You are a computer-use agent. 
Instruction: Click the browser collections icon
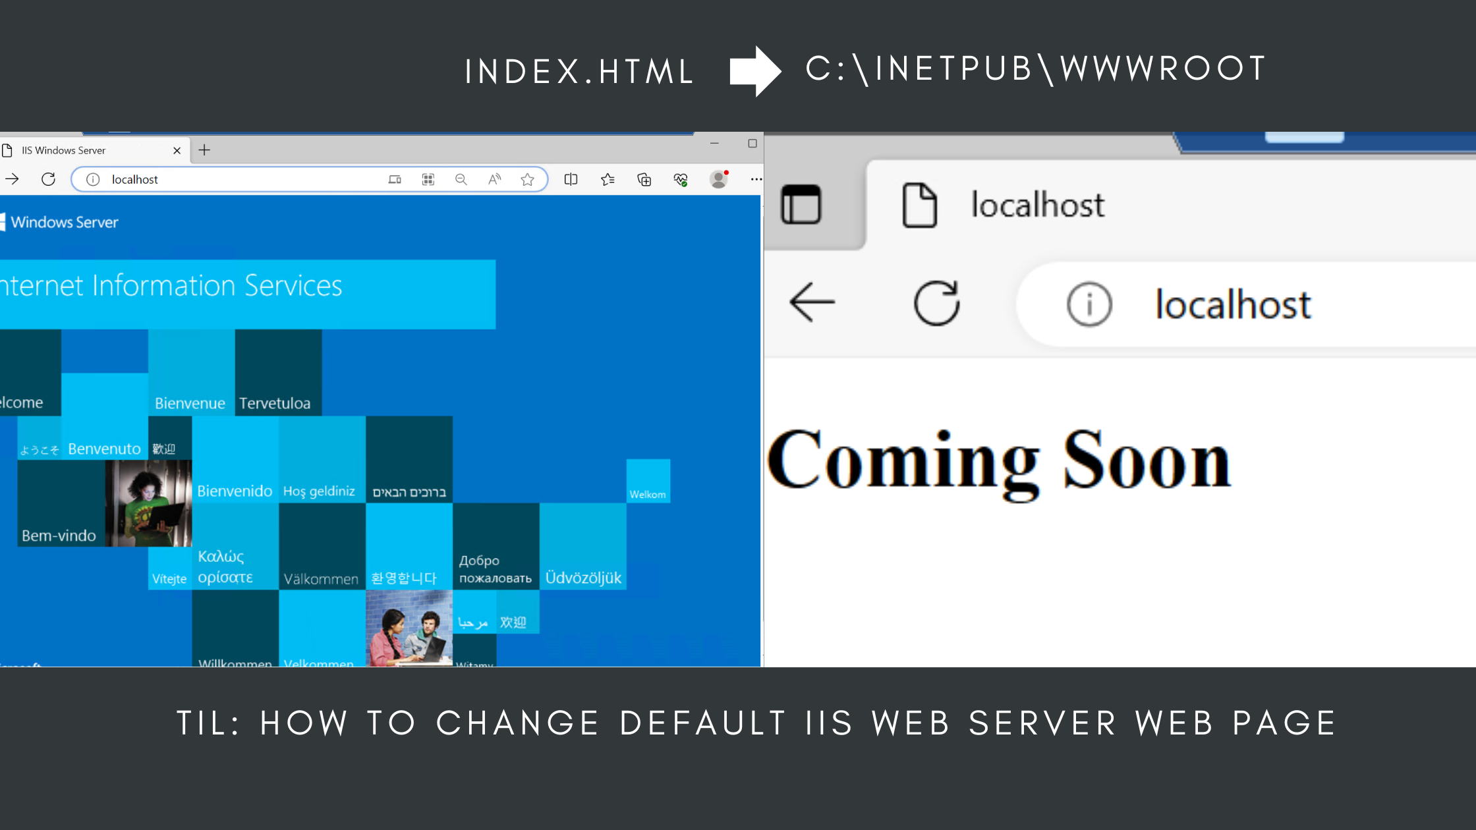pyautogui.click(x=644, y=179)
